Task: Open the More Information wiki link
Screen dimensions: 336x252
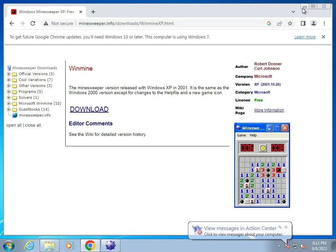Action: (x=269, y=110)
